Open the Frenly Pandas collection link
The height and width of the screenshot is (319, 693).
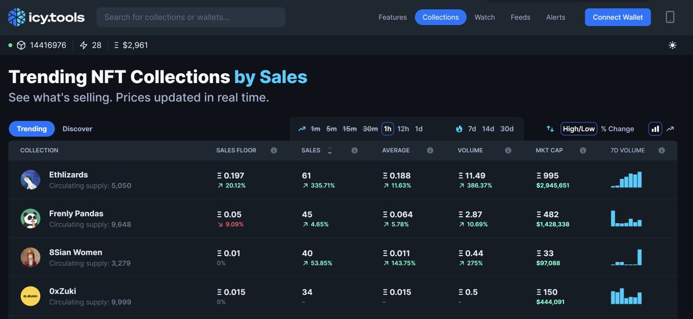tap(76, 213)
